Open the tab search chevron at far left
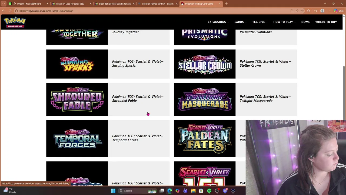Image resolution: width=346 pixels, height=195 pixels. coord(4,4)
